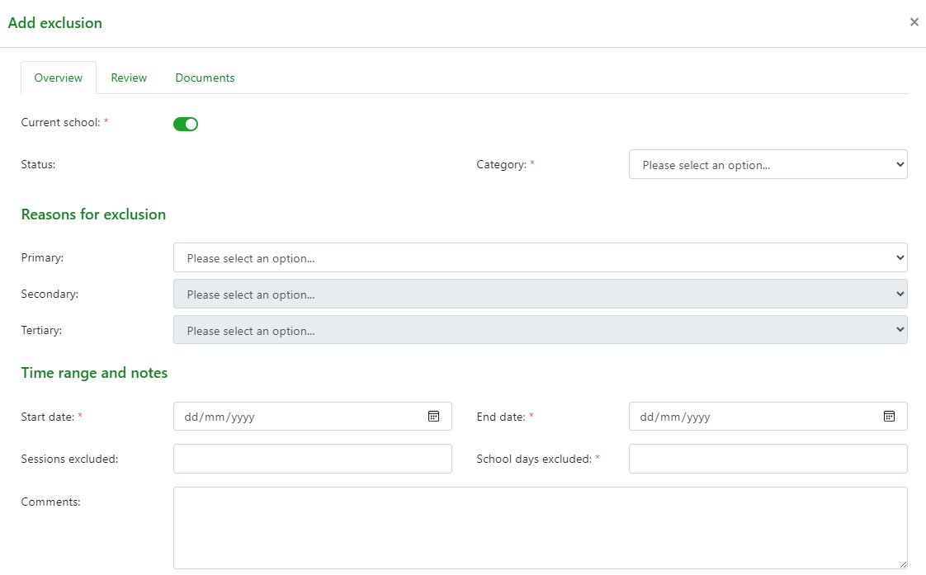Switch to the Overview tab
Screen dimensions: 926x575
59,78
